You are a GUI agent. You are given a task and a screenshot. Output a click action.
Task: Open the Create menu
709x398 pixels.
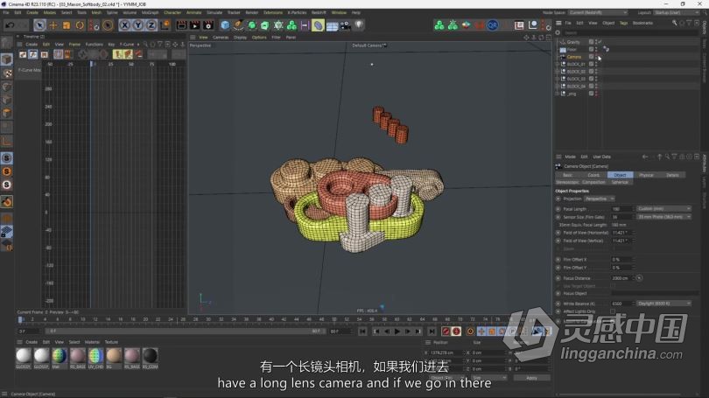pos(32,12)
